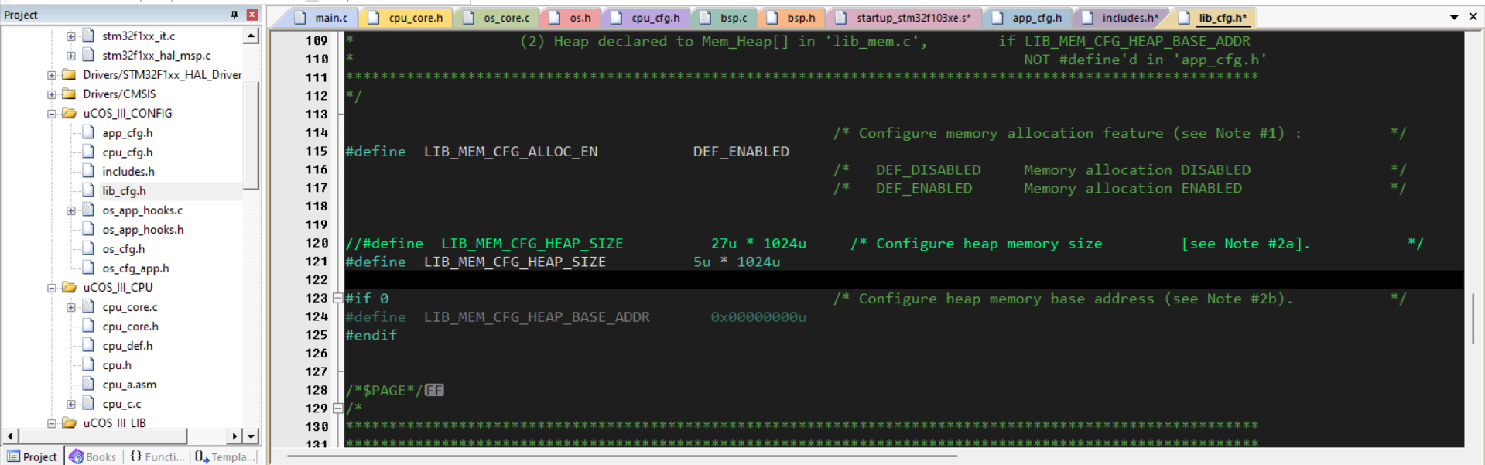The height and width of the screenshot is (465, 1485).
Task: Switch to the os.h editor tab
Action: [570, 18]
